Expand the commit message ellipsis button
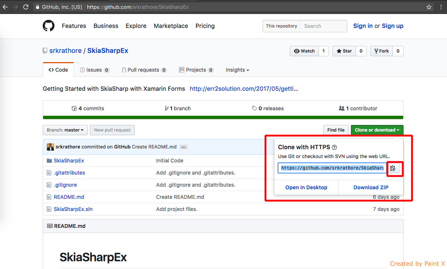The image size is (447, 269). click(183, 147)
